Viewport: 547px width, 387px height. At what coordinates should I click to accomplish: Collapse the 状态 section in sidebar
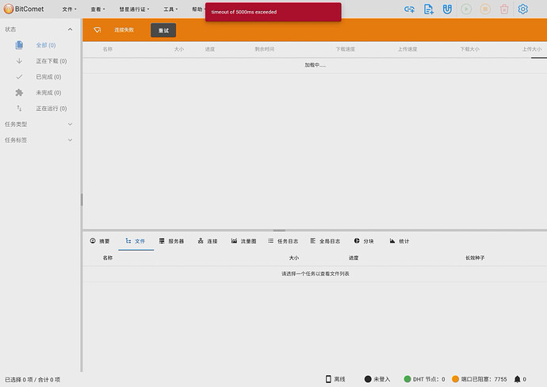(70, 29)
